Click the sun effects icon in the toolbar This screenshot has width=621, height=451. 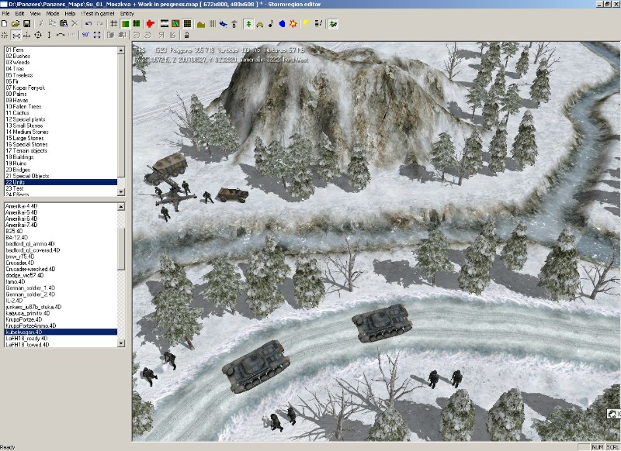[292, 24]
